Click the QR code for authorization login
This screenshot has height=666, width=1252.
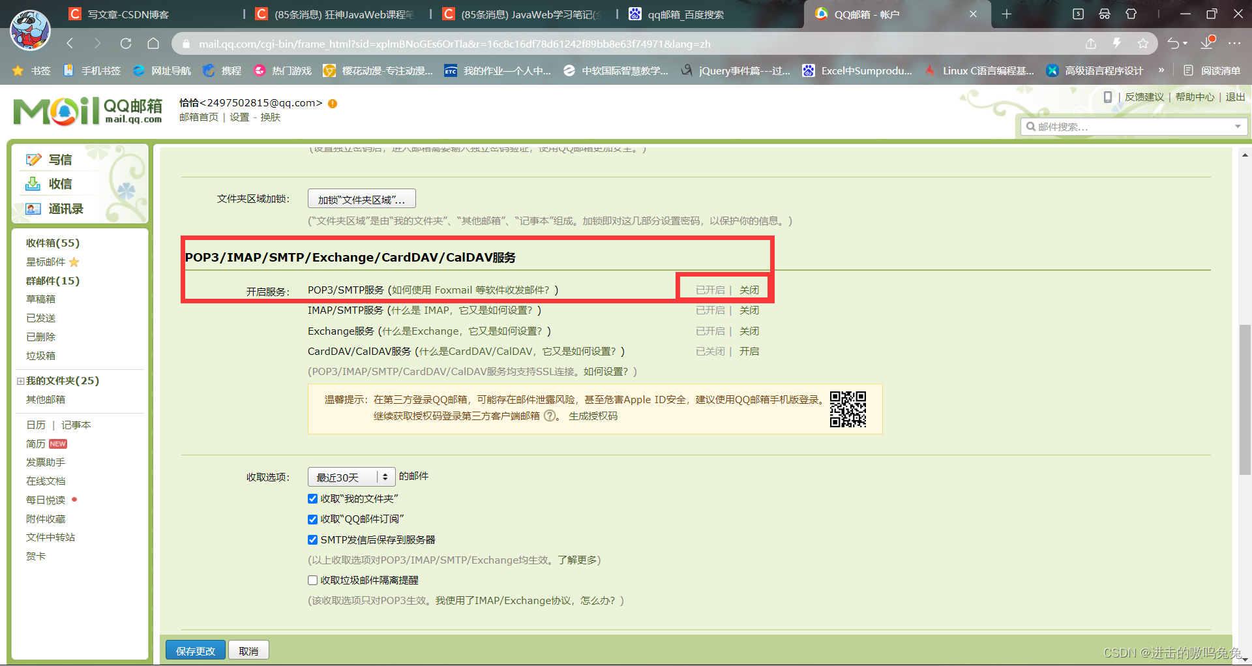849,409
